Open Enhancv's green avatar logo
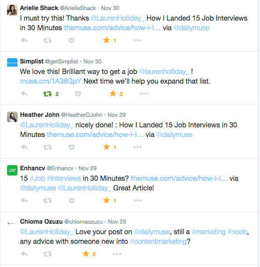This screenshot has width=260, height=267. [x=12, y=170]
